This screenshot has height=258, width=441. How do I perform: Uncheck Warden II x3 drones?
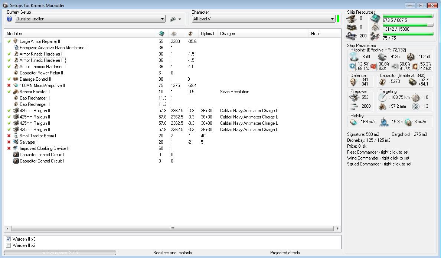tap(9, 239)
